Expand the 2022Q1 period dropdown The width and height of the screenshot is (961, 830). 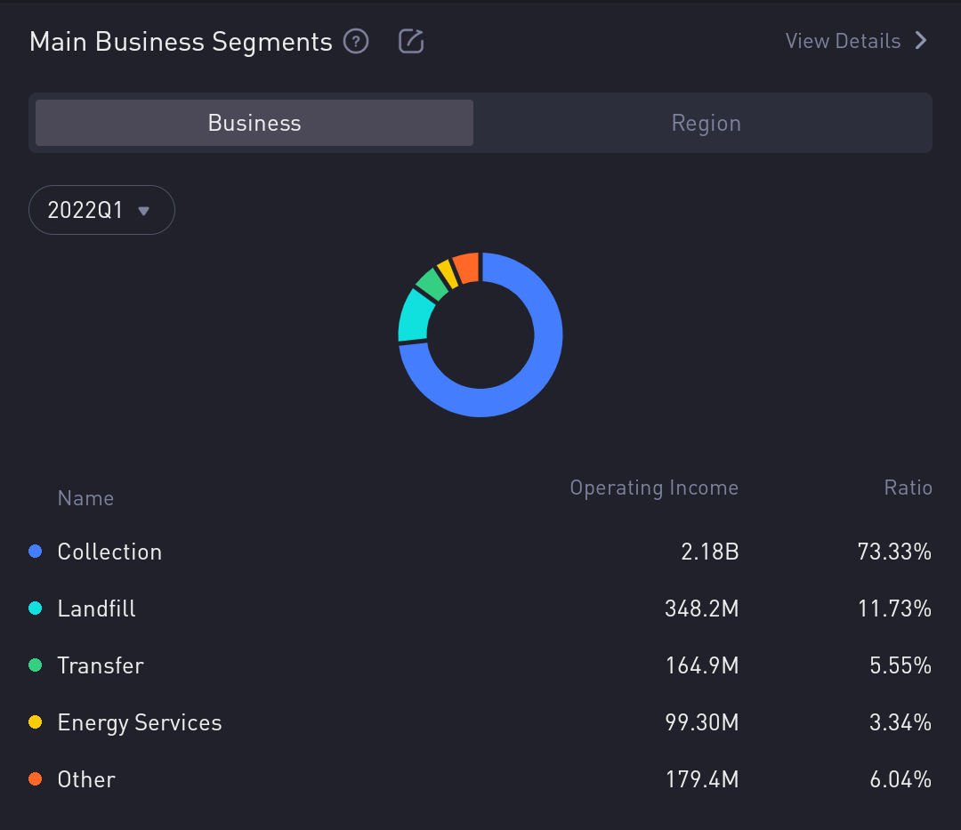coord(101,210)
